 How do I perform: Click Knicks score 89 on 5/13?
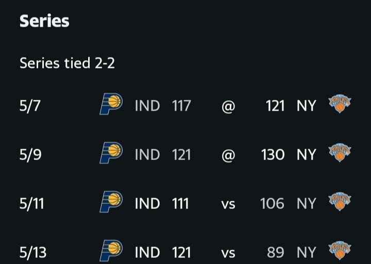tap(276, 252)
